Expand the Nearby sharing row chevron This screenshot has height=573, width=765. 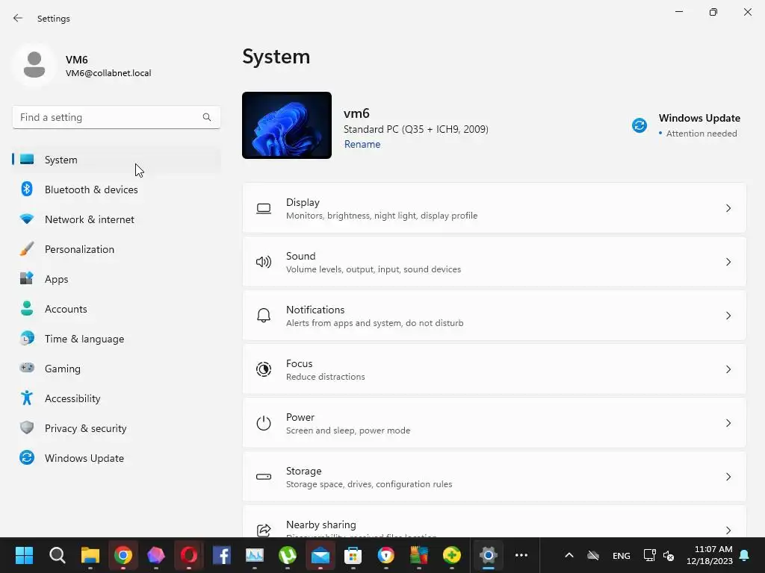pyautogui.click(x=728, y=530)
